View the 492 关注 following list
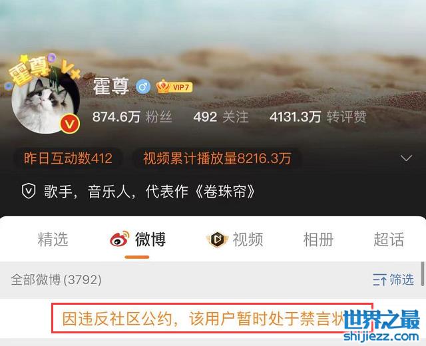The width and height of the screenshot is (426, 346). pyautogui.click(x=221, y=117)
